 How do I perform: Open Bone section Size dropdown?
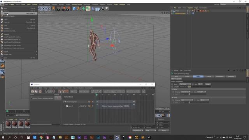pyautogui.click(x=202, y=92)
